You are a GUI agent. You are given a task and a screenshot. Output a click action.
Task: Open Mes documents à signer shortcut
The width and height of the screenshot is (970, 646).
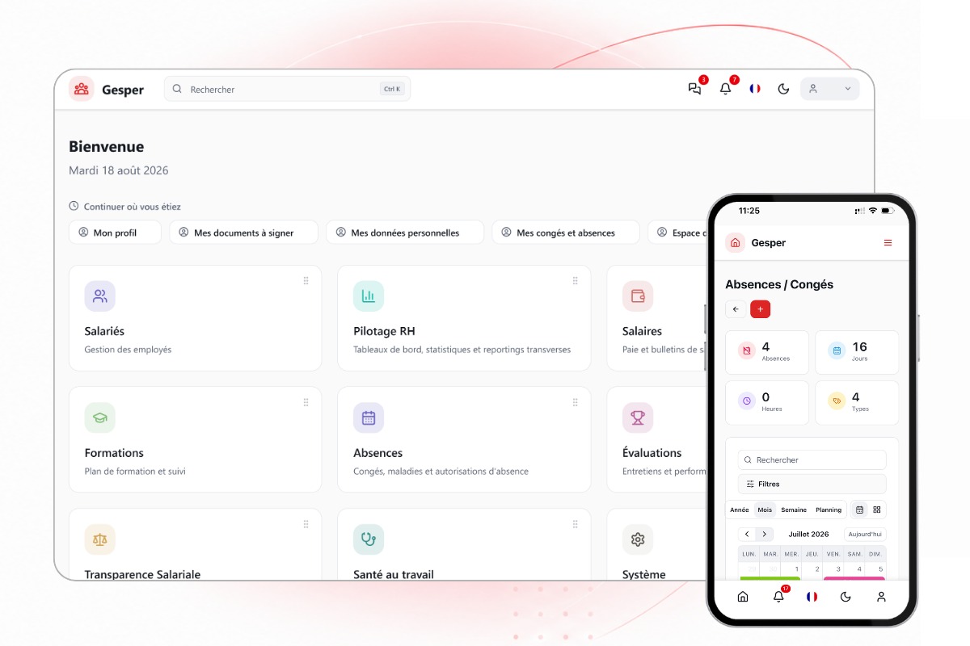pyautogui.click(x=243, y=233)
